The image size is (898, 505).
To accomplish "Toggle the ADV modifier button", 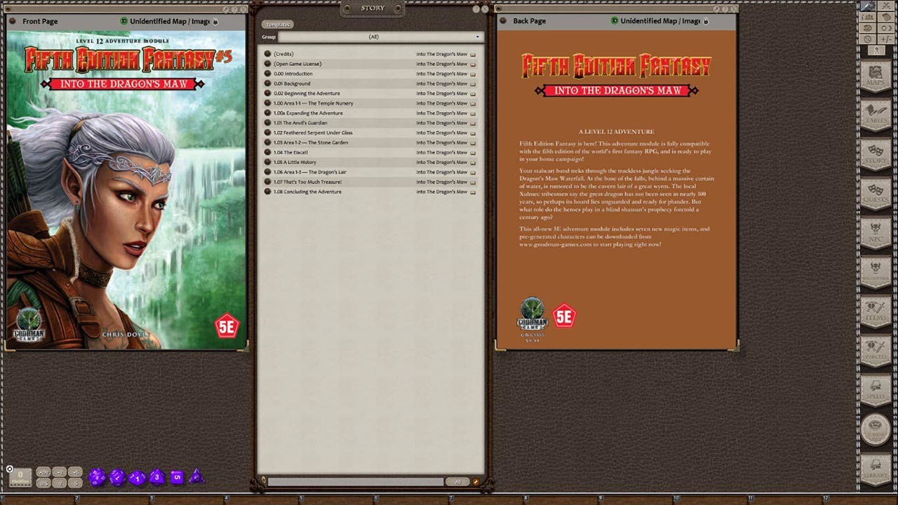I will click(x=43, y=472).
